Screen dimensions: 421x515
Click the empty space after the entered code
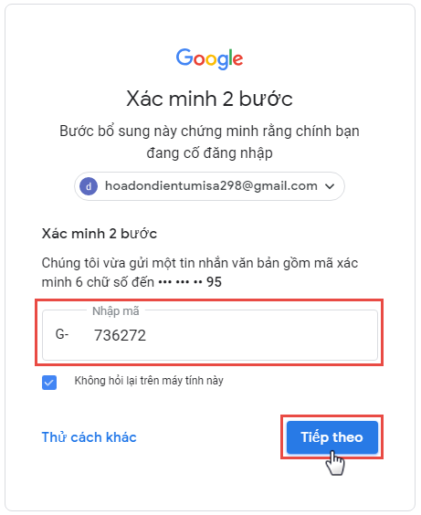(261, 335)
